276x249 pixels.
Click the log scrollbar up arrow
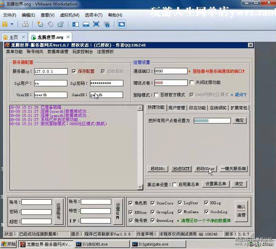[140, 108]
